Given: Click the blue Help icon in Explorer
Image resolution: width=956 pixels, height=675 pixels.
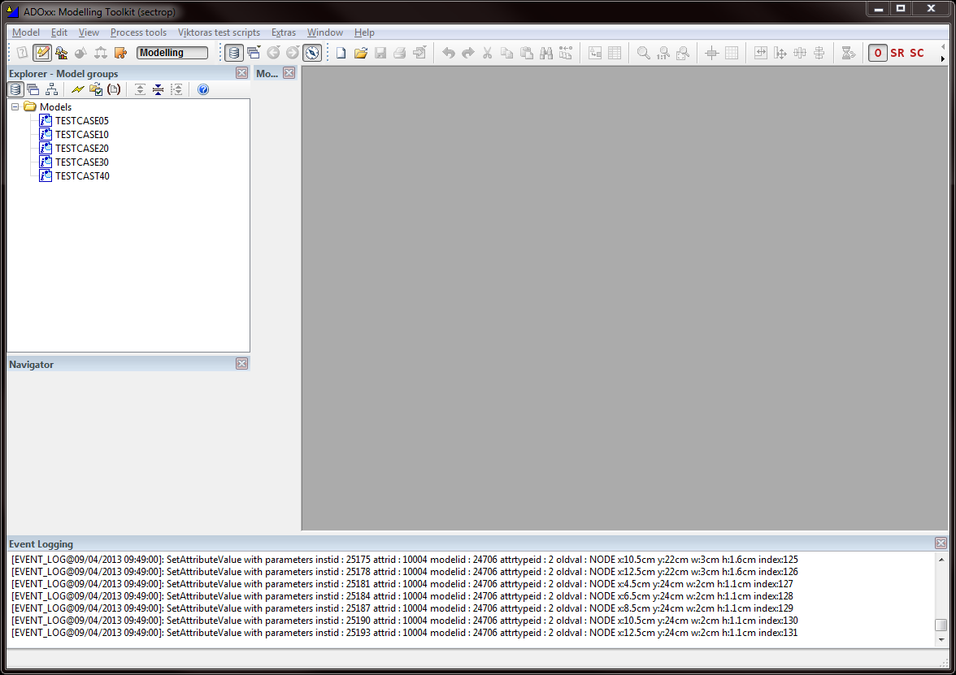Looking at the screenshot, I should (x=203, y=89).
